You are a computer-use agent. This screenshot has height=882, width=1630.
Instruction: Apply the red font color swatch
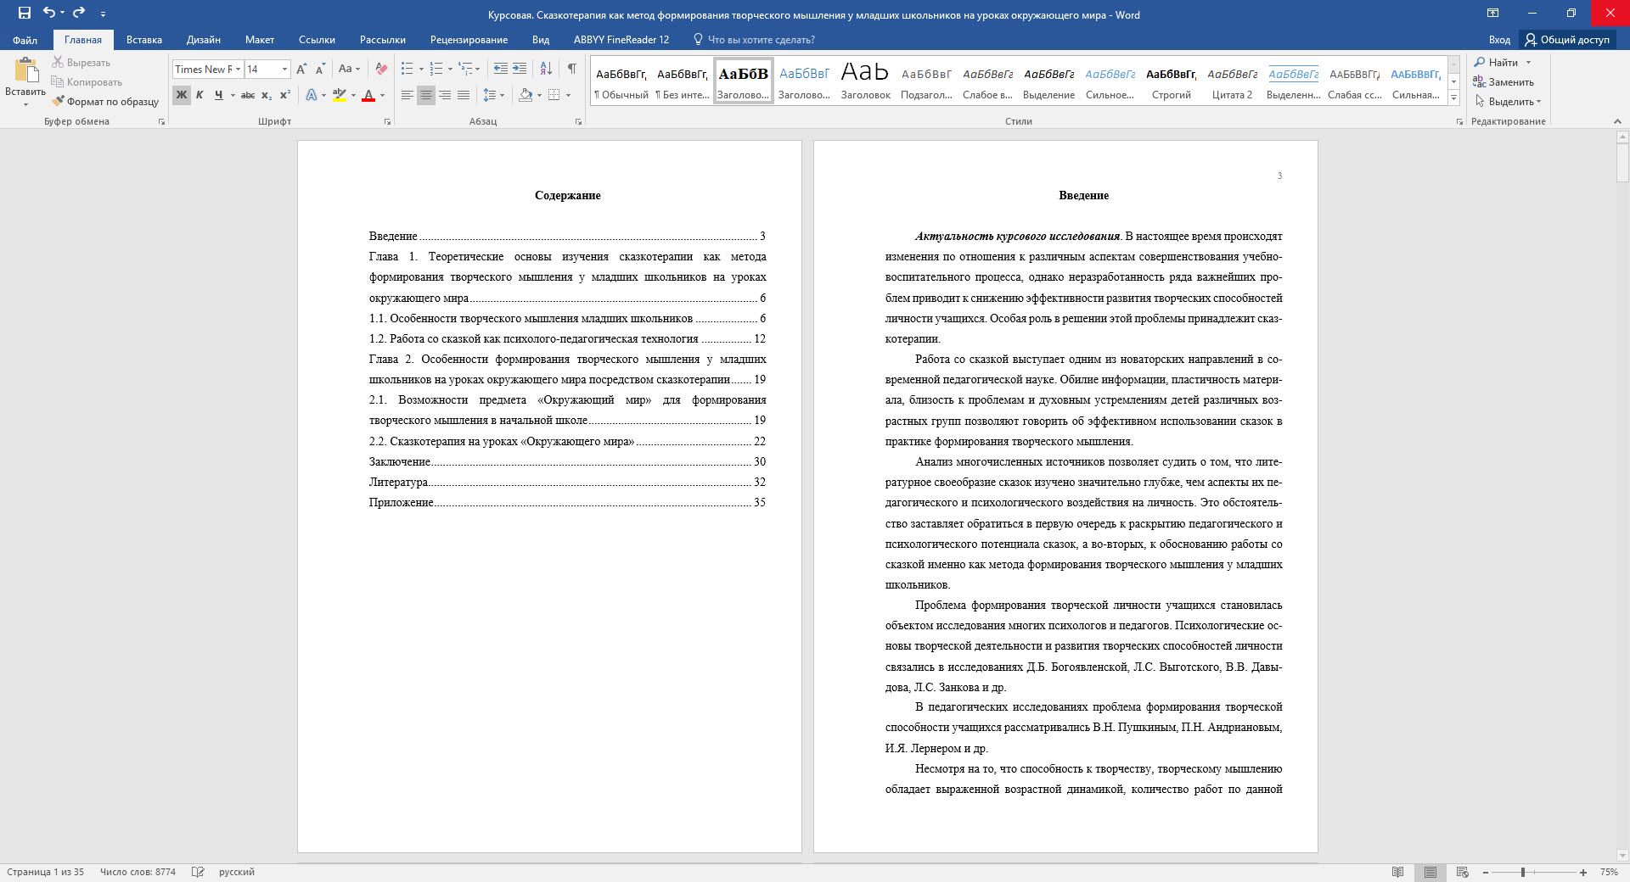click(368, 95)
